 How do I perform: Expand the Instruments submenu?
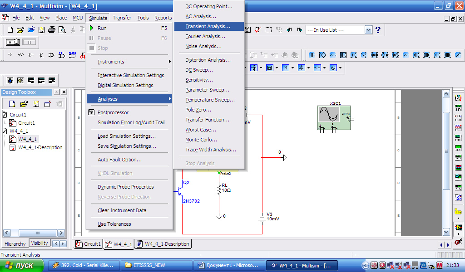129,62
